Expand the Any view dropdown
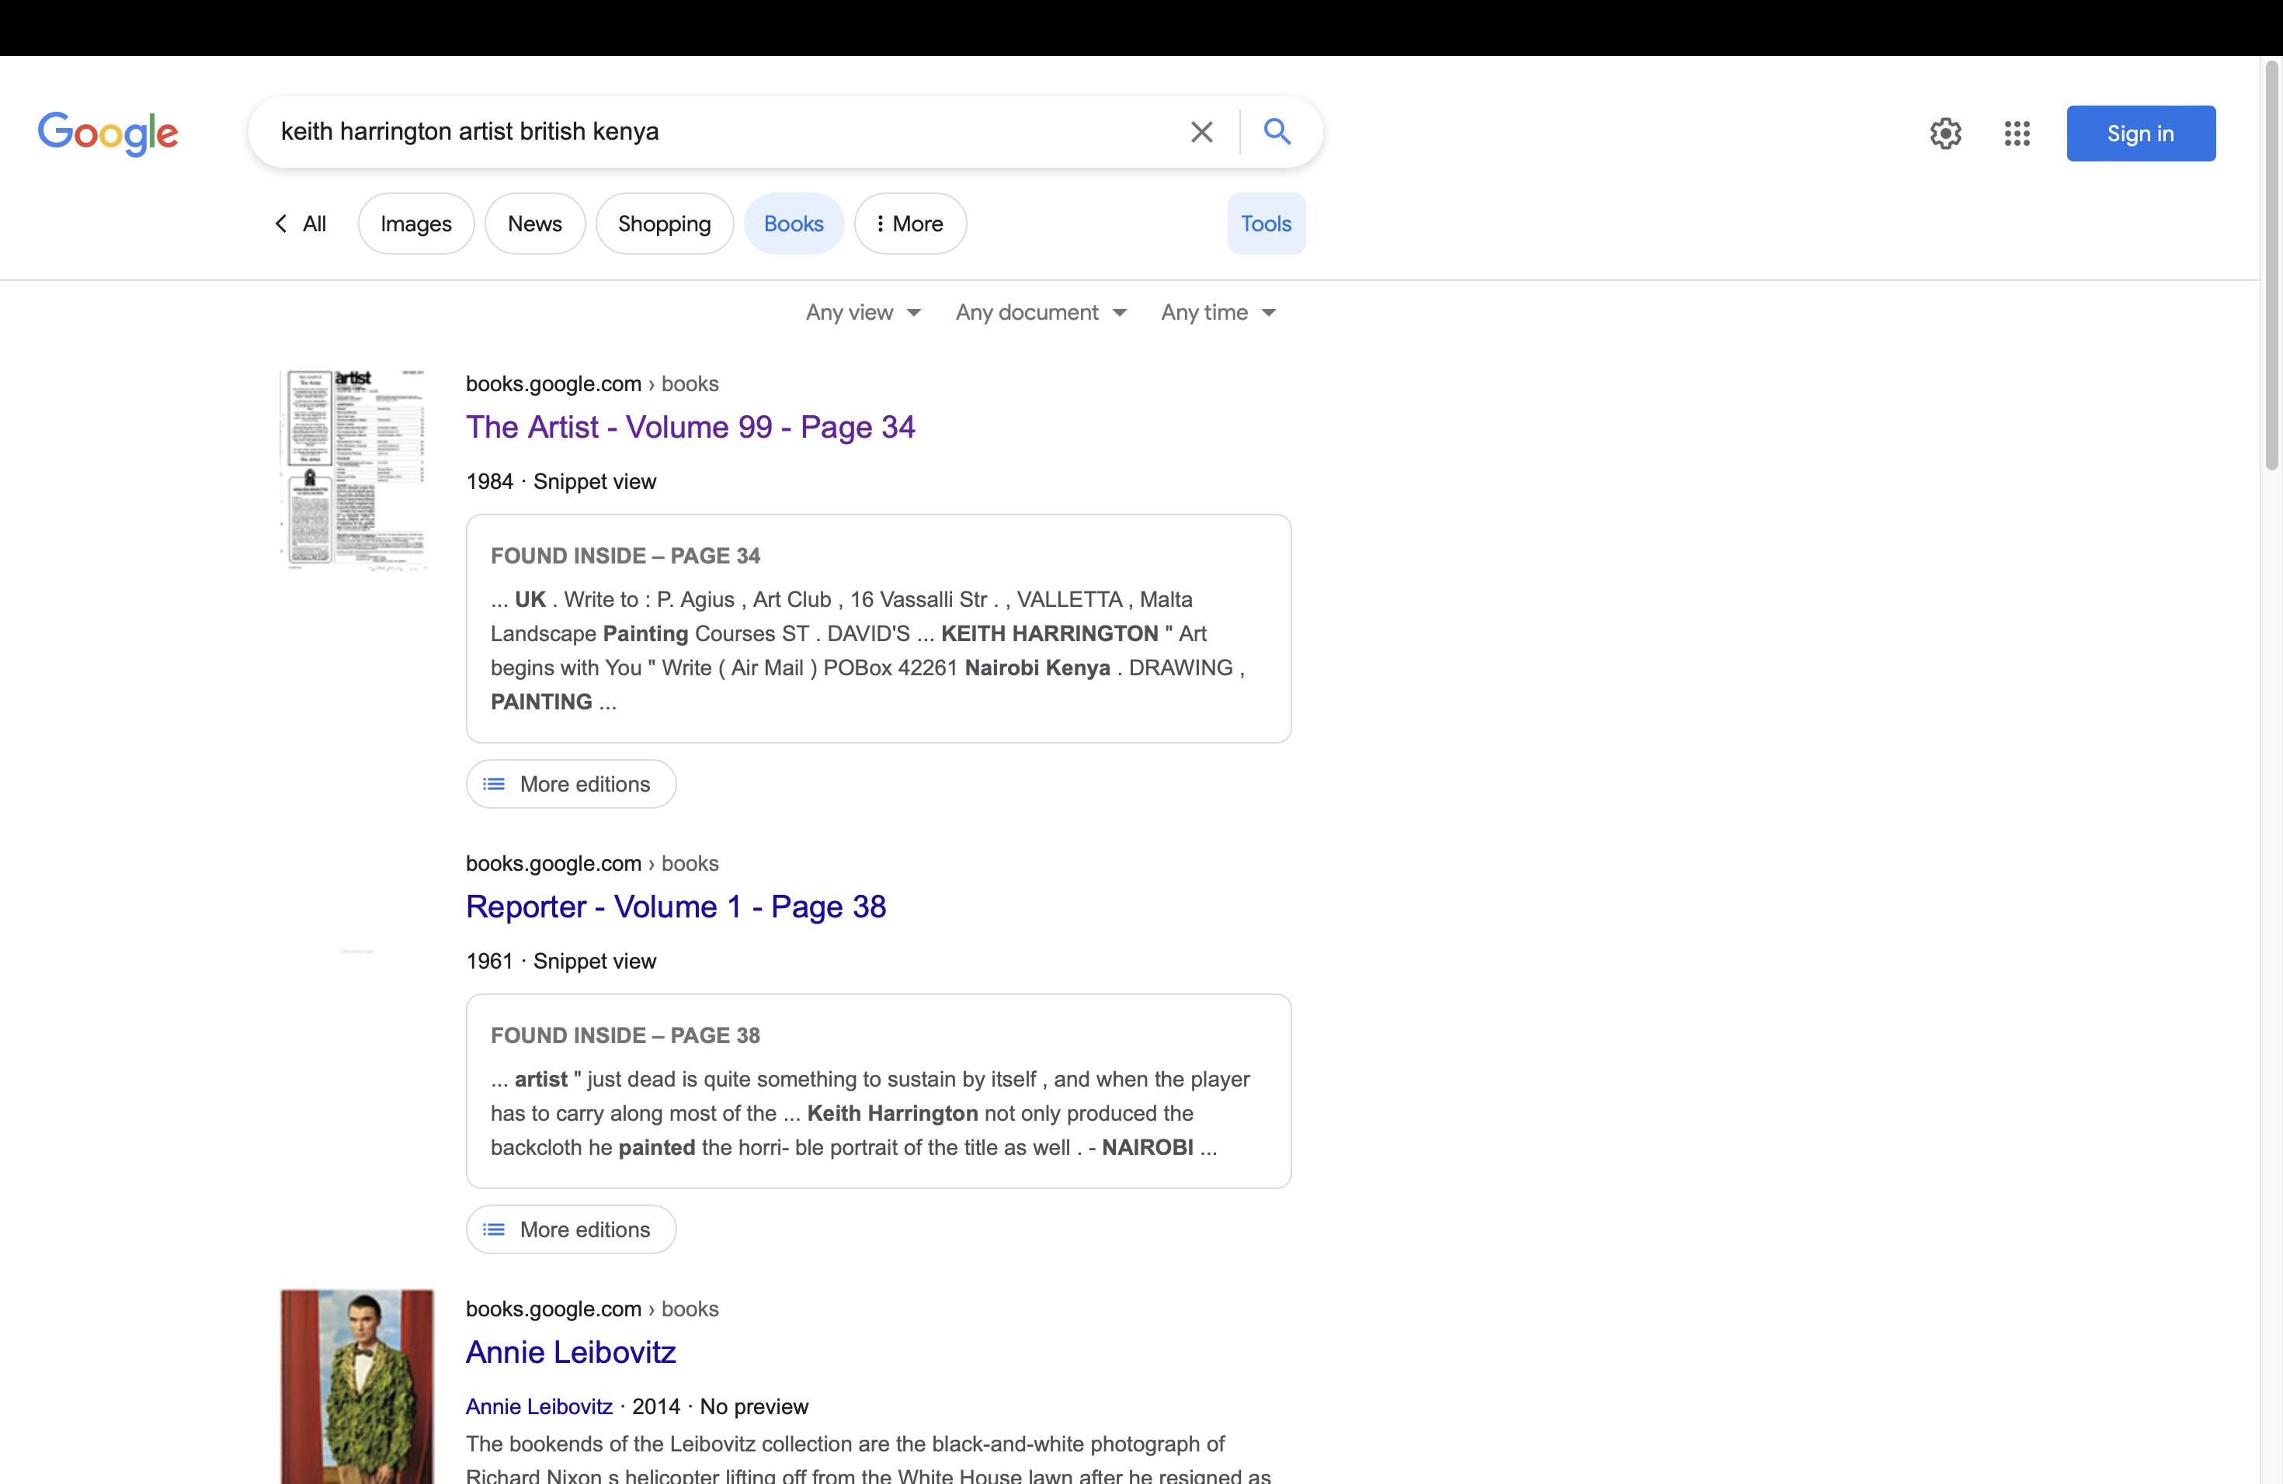 [x=863, y=313]
